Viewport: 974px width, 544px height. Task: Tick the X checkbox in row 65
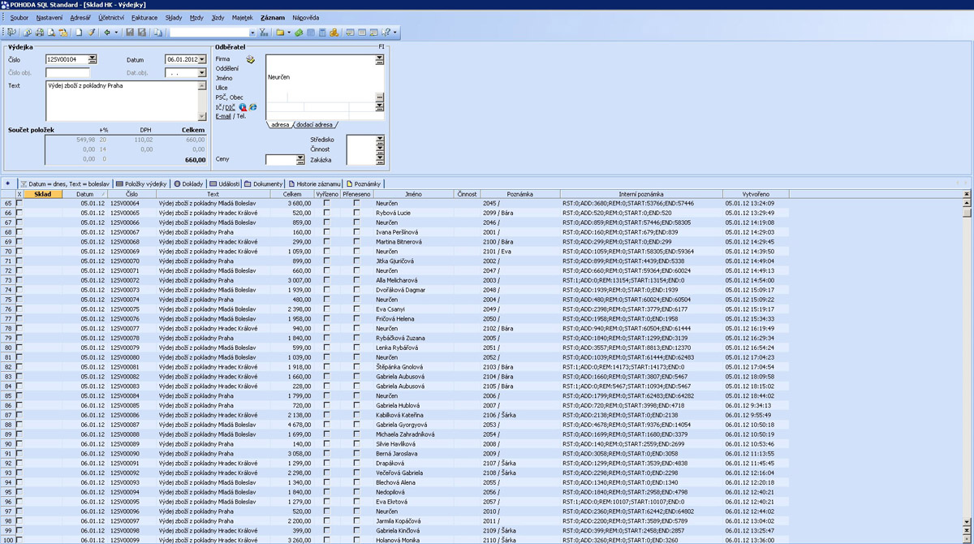pyautogui.click(x=19, y=203)
